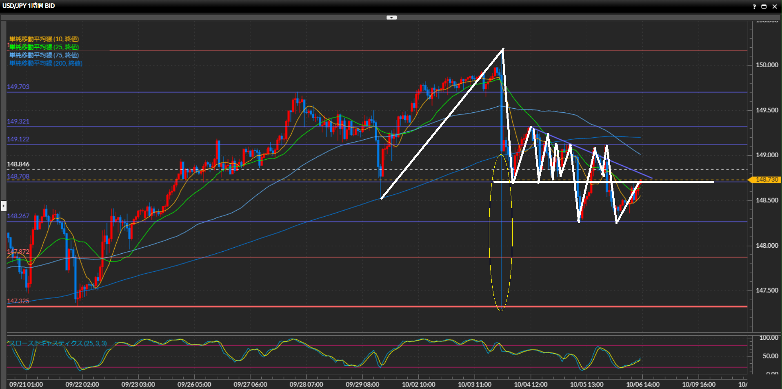Select the red 147.325 support line label
This screenshot has height=389, width=782.
coord(18,301)
